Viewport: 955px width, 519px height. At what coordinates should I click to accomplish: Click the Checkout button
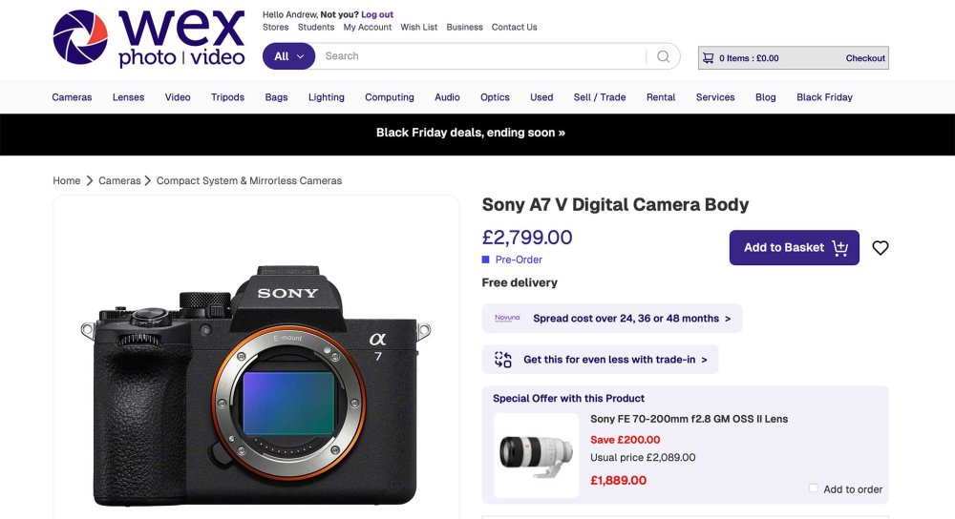[865, 58]
